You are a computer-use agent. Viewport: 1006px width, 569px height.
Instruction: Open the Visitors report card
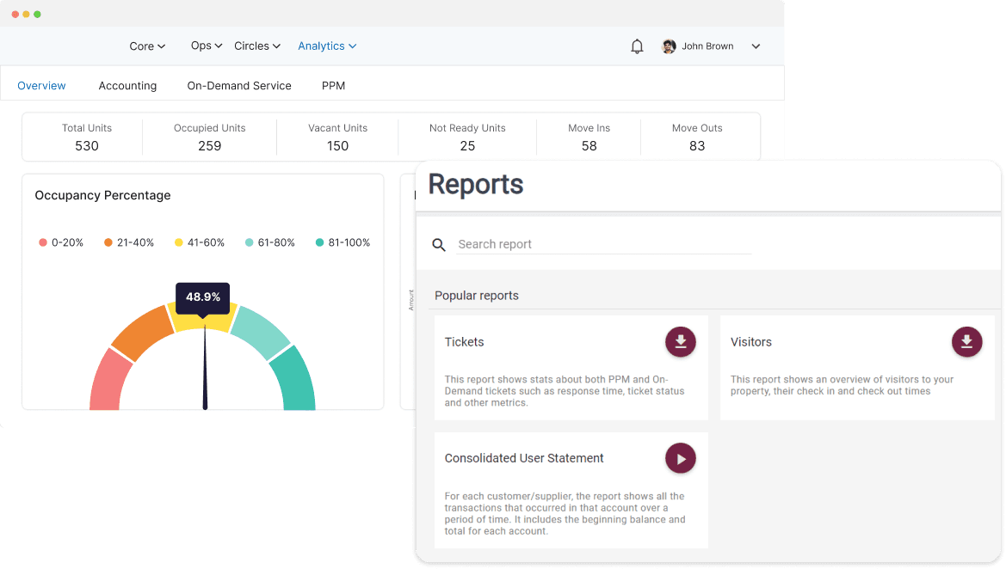coord(750,341)
